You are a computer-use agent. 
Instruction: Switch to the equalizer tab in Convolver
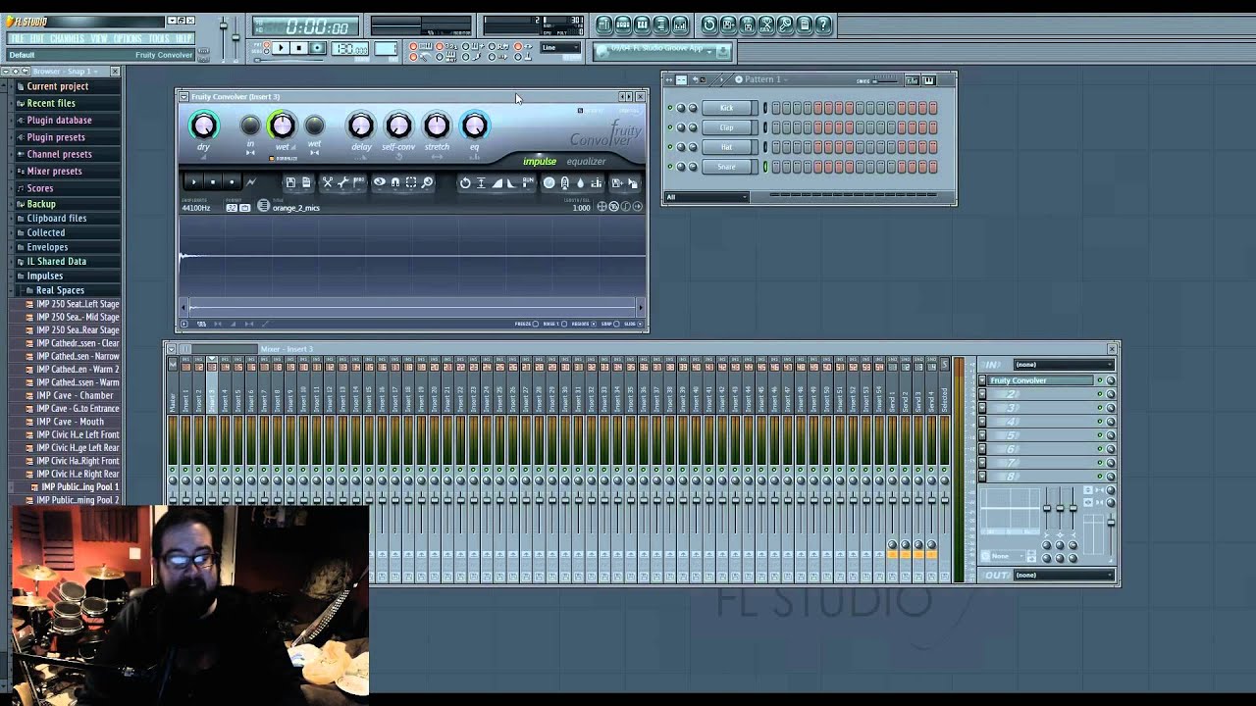586,162
